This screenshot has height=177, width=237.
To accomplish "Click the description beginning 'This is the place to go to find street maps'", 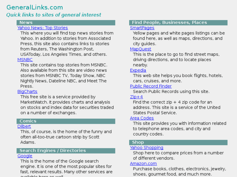I will click(x=176, y=60).
